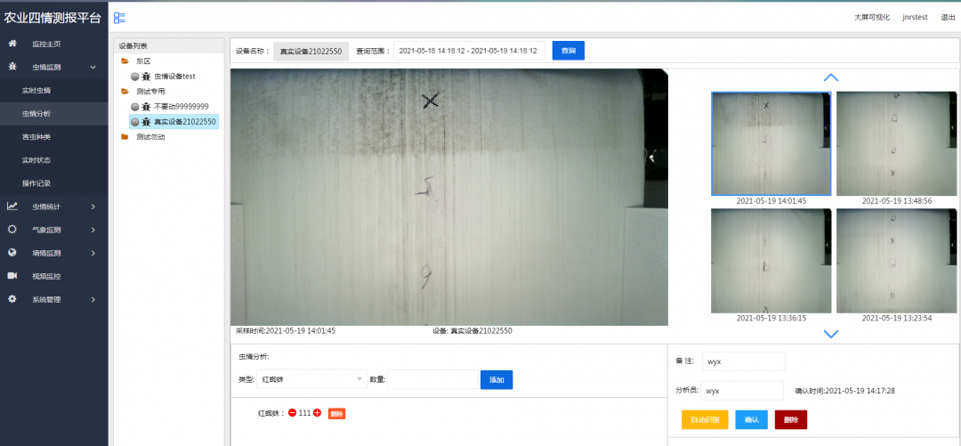Screen dimensions: 961x446
Task: Click the folder icon beside 测试勿动
Action: [x=125, y=137]
